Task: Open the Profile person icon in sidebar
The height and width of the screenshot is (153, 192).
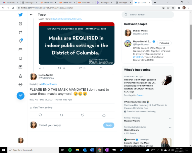Action: [x=20, y=76]
